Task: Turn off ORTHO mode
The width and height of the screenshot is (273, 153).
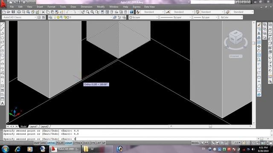Action: tap(51, 143)
